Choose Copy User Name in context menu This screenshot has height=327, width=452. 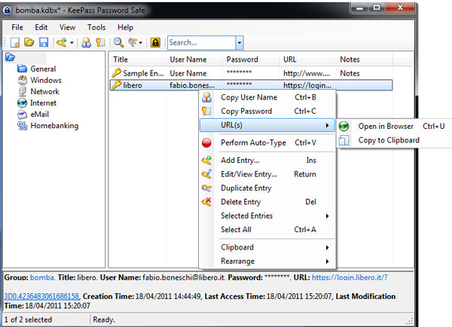pyautogui.click(x=267, y=97)
